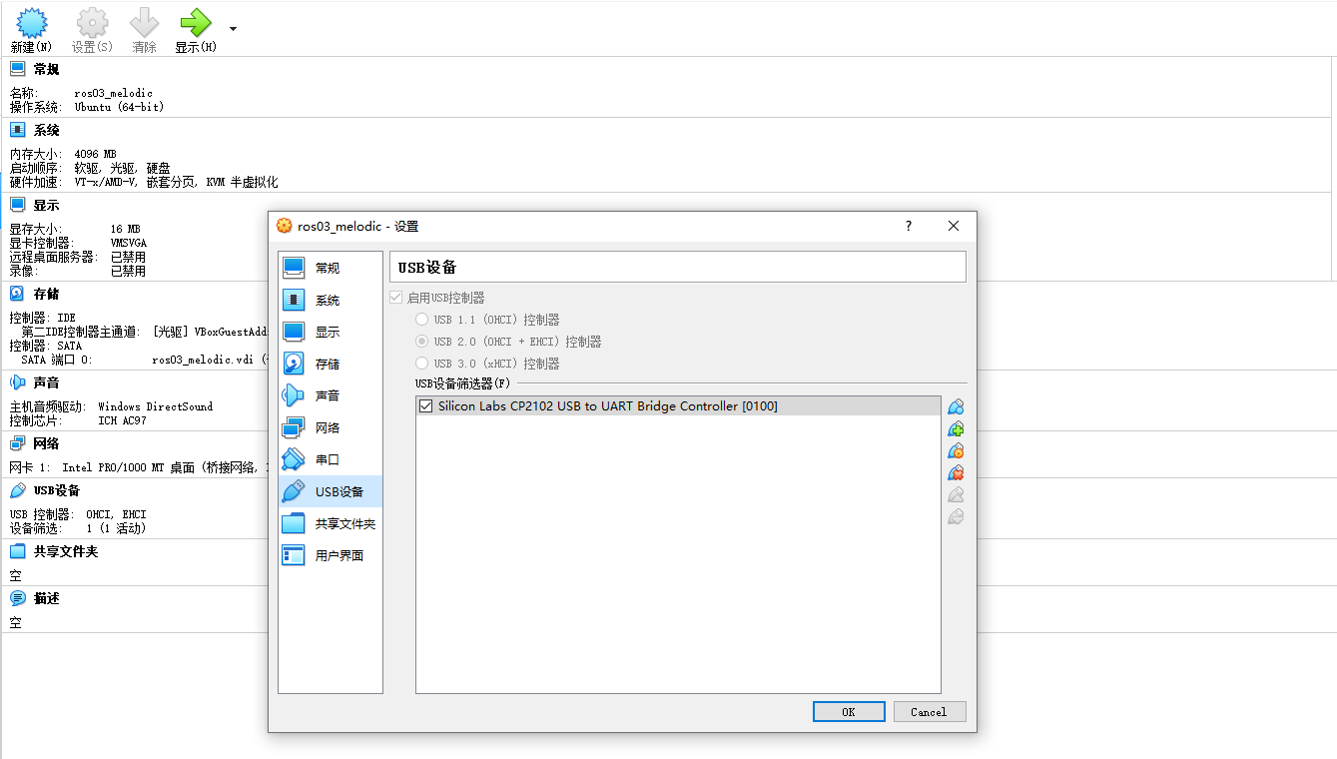
Task: Click the help question mark in title bar
Action: pyautogui.click(x=908, y=226)
